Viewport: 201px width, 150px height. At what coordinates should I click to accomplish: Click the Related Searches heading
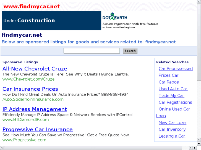tap(173, 62)
